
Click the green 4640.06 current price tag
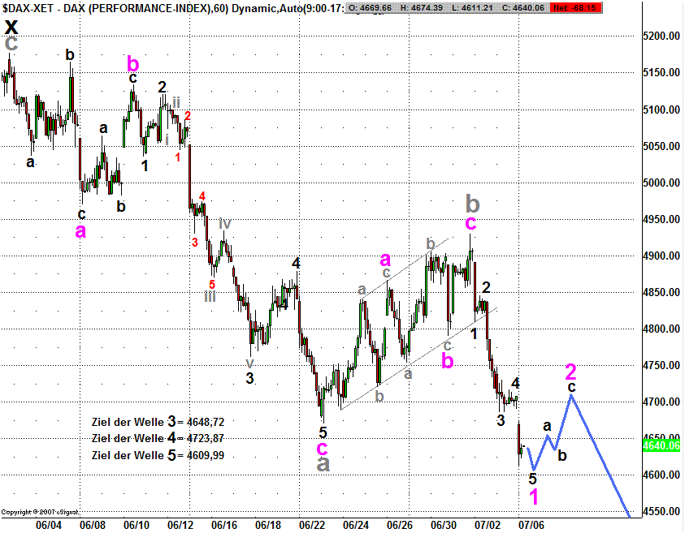665,445
